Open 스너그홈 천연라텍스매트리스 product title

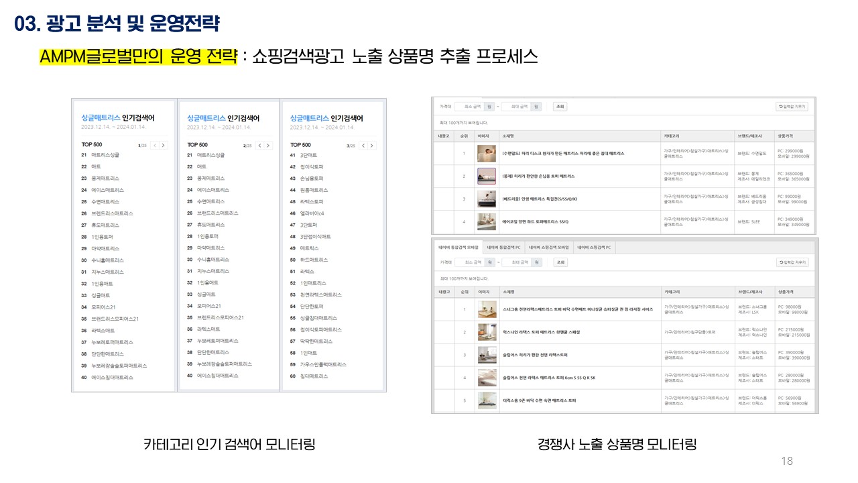click(x=576, y=309)
